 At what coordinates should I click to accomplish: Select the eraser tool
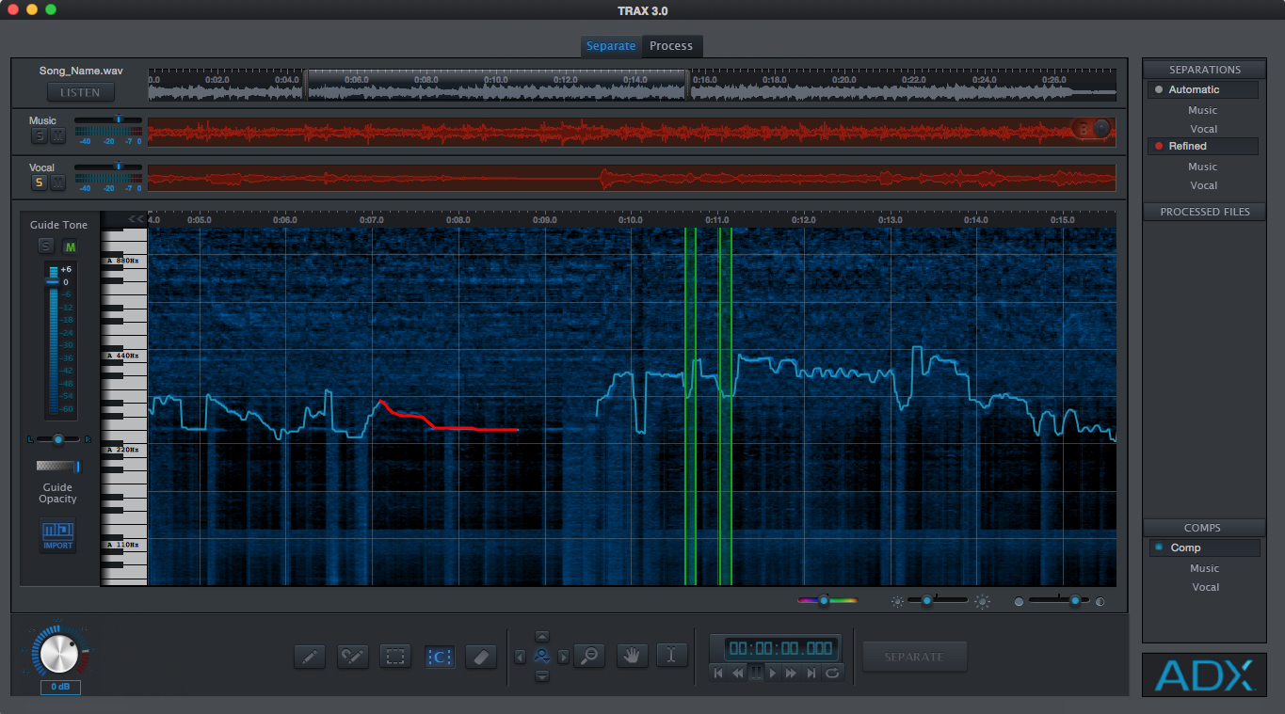480,657
